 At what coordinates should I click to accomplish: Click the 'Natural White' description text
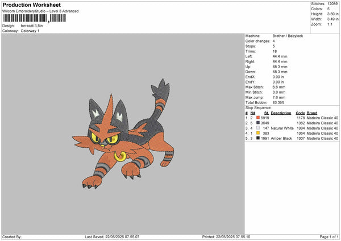point(282,128)
